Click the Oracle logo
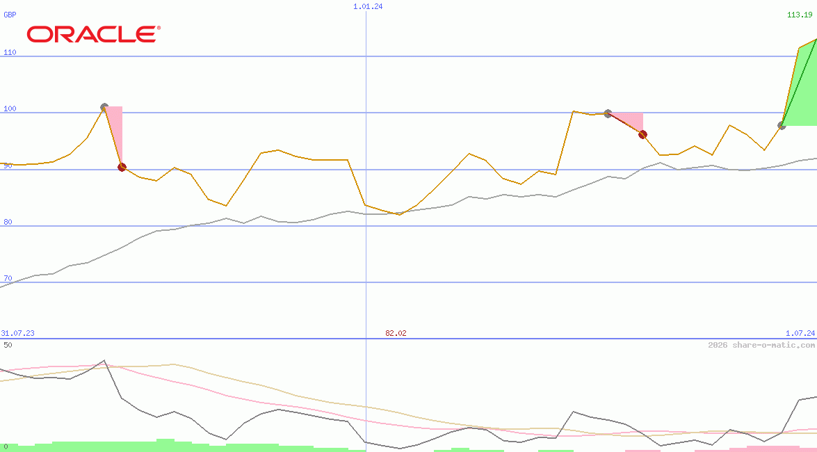The width and height of the screenshot is (817, 452). pos(94,34)
